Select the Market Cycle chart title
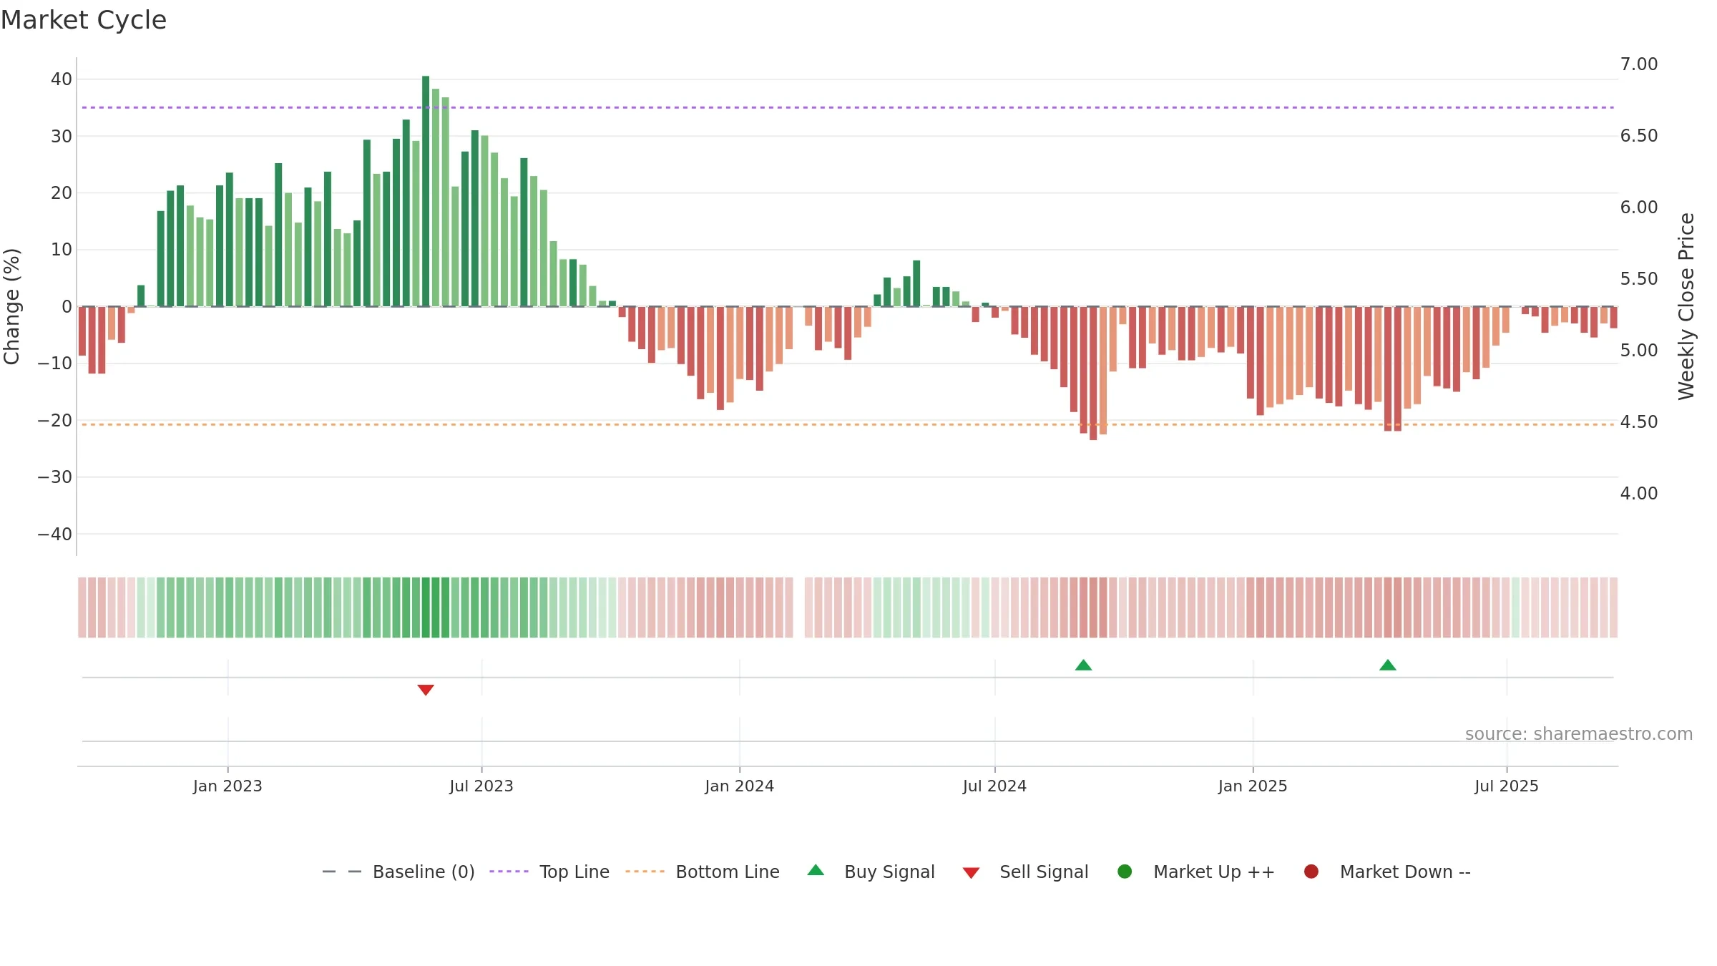This screenshot has width=1717, height=966. 84,20
